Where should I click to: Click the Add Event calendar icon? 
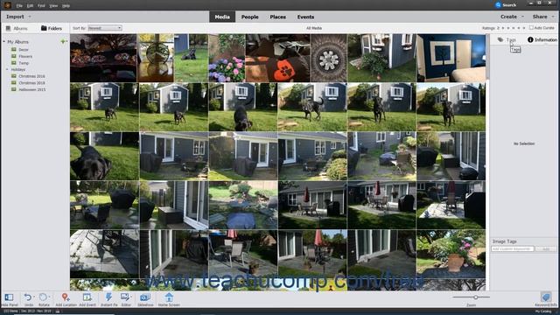87,297
